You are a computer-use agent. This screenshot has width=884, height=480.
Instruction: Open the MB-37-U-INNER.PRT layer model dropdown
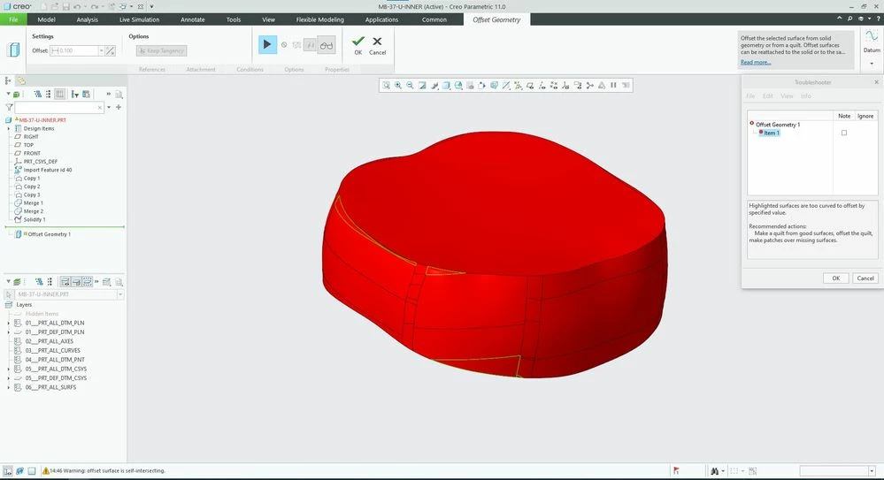(x=120, y=294)
